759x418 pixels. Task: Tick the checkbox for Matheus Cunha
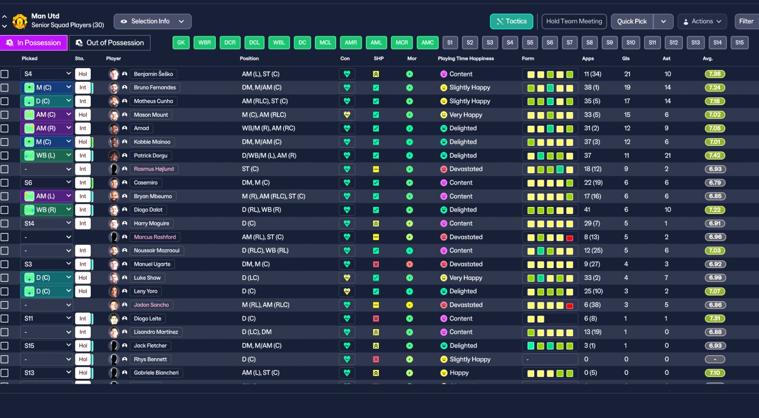5,101
